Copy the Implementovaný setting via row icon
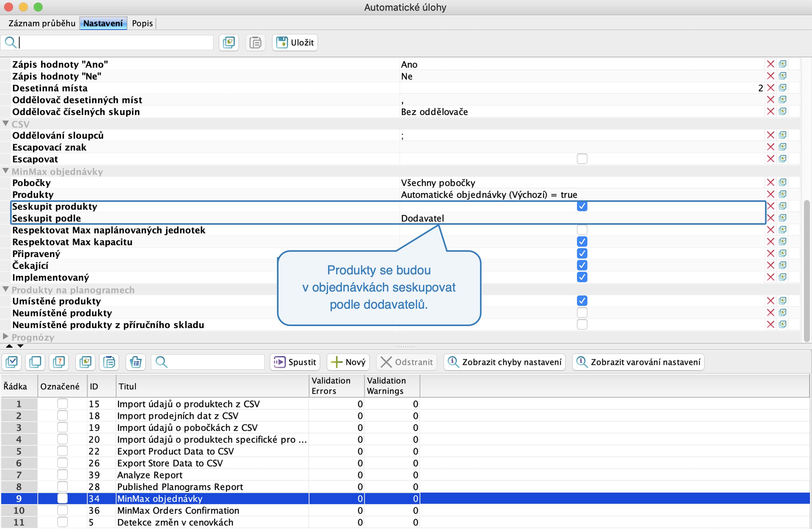812x529 pixels. coord(783,277)
